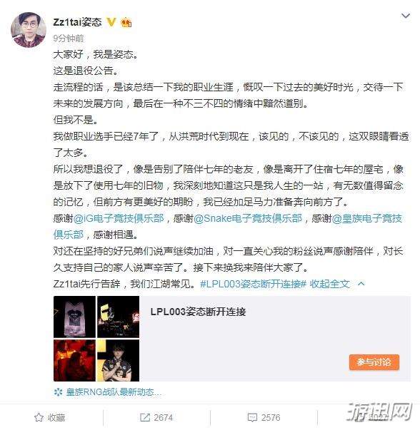Click the star 收藏 favorite icon
420x430 pixels.
[x=39, y=418]
